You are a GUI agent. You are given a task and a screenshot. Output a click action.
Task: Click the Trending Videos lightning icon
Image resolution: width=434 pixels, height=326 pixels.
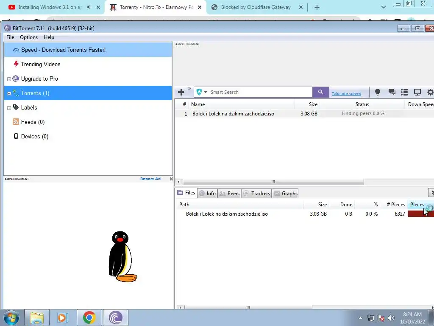[16, 64]
